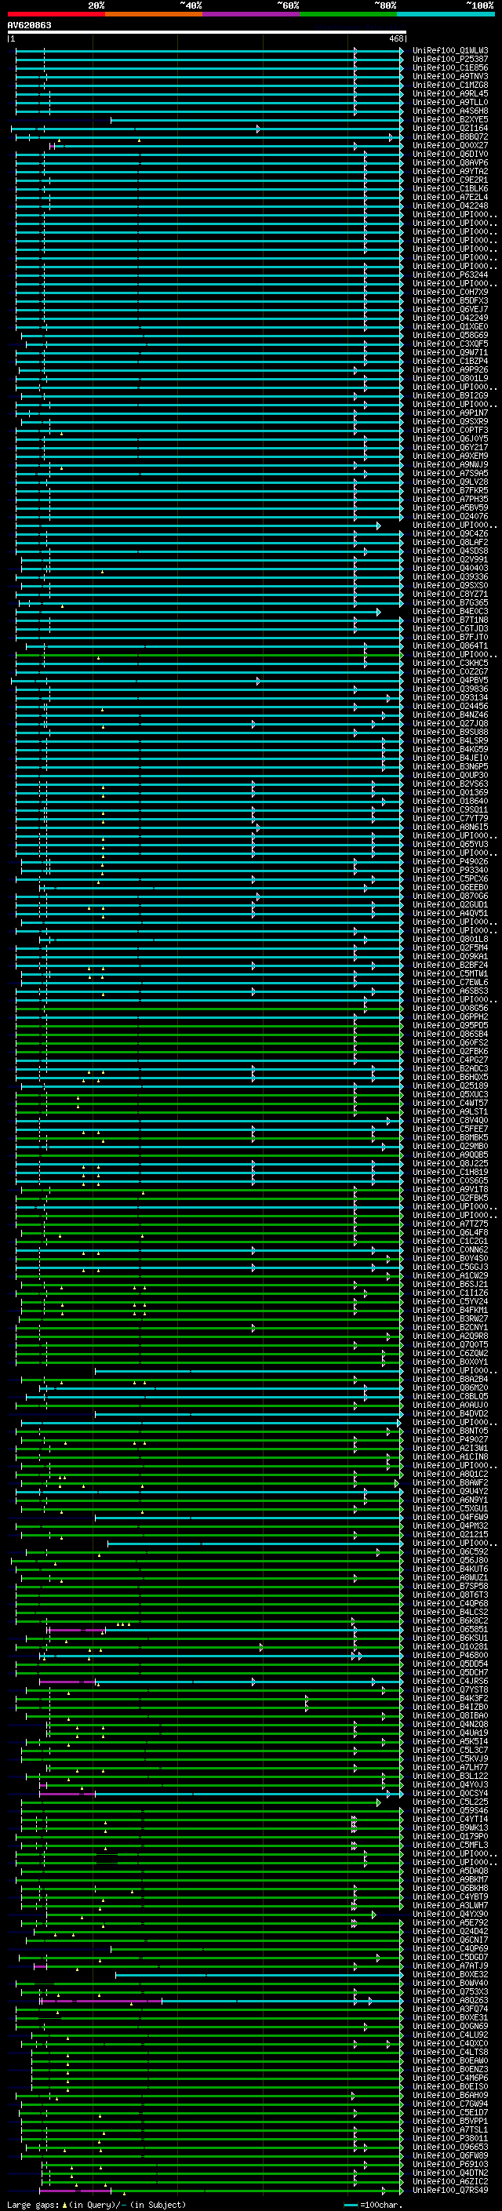Select the UniRef100_B8BQ72 label
This screenshot has height=2211, width=502.
coord(450,136)
